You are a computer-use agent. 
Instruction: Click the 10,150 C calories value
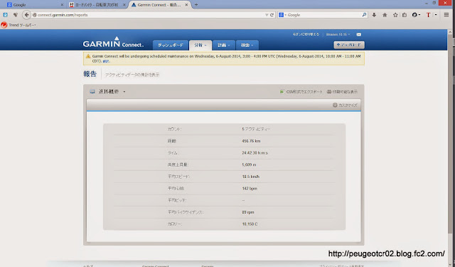pyautogui.click(x=250, y=224)
